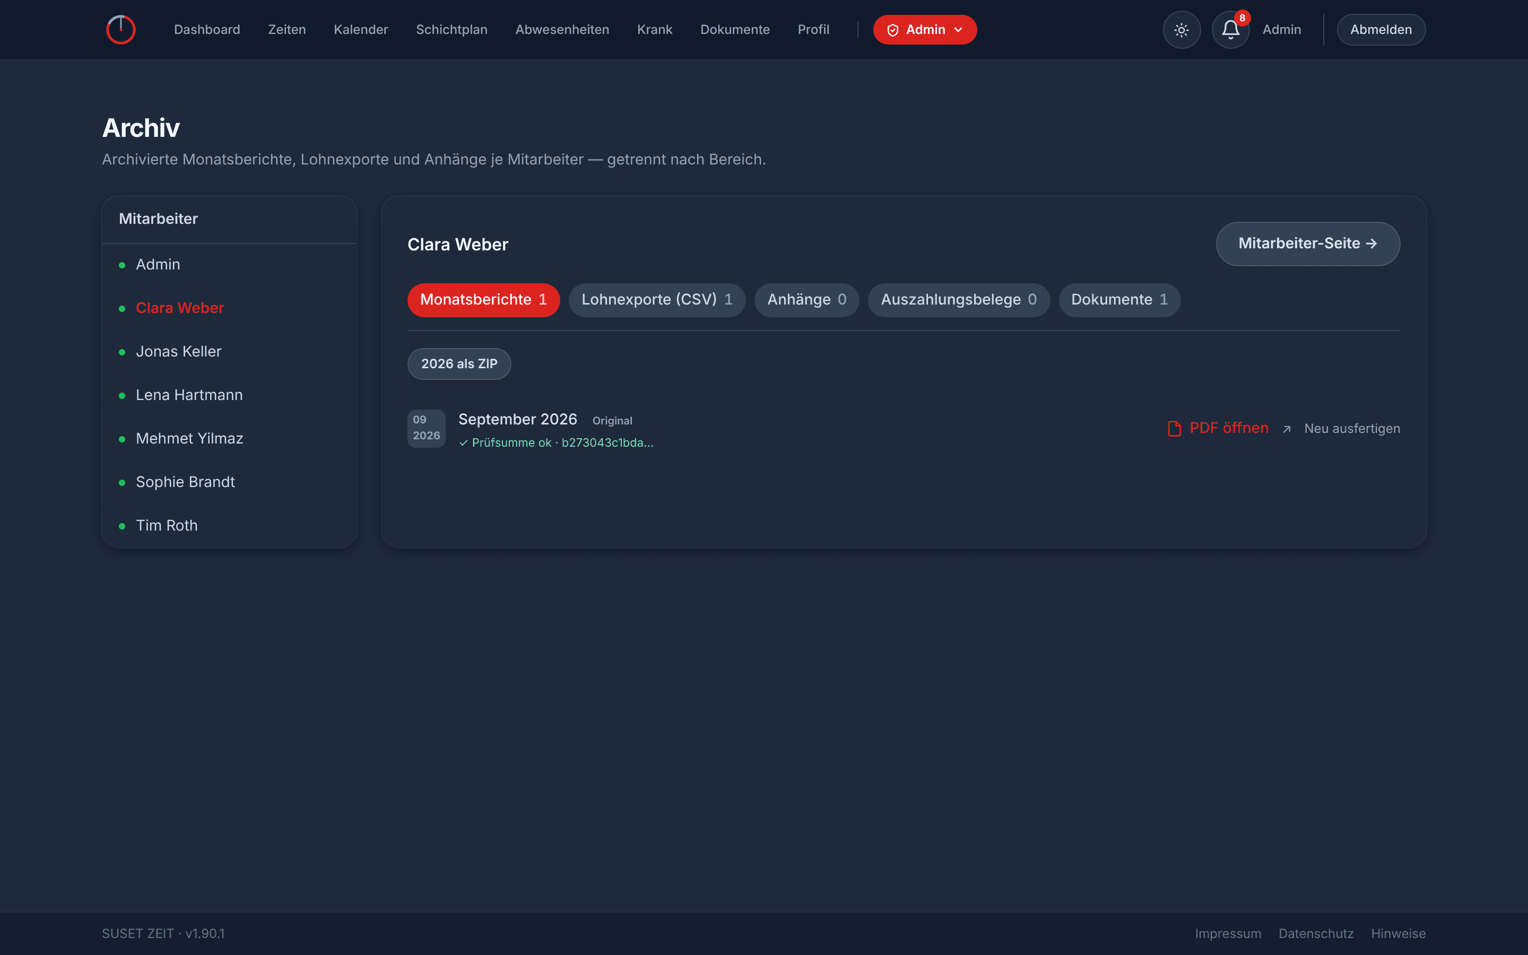Click the PDF file icon for September 2026
Screen dimensions: 1528x955
(x=1175, y=429)
